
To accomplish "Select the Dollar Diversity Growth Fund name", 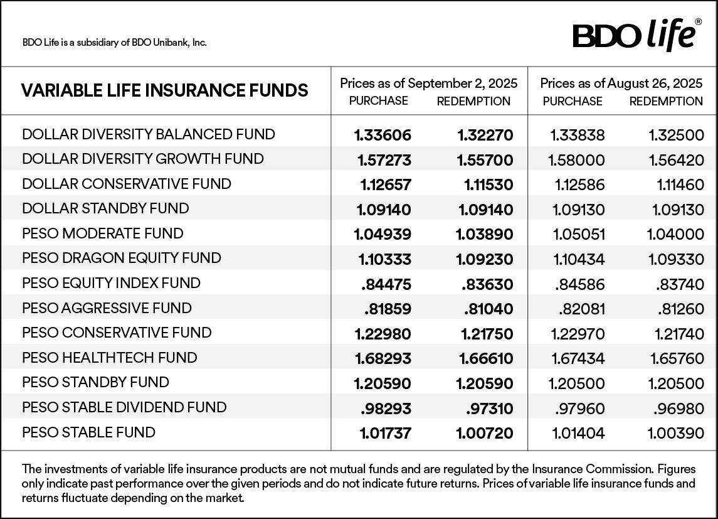I will point(143,159).
